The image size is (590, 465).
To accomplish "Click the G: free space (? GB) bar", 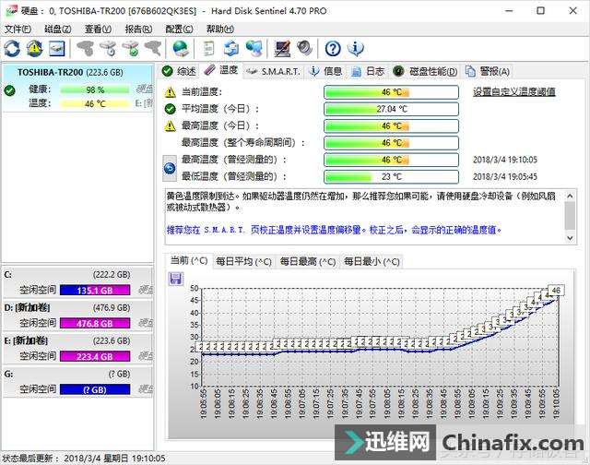I will (95, 389).
